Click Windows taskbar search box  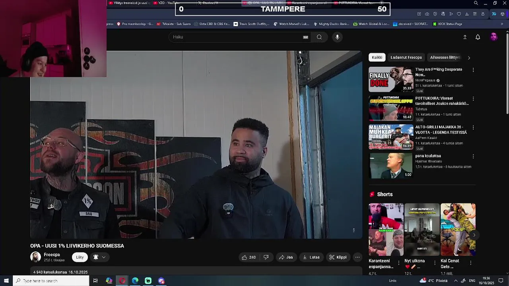[x=51, y=281]
